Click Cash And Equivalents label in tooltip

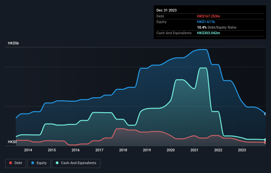coord(174,33)
